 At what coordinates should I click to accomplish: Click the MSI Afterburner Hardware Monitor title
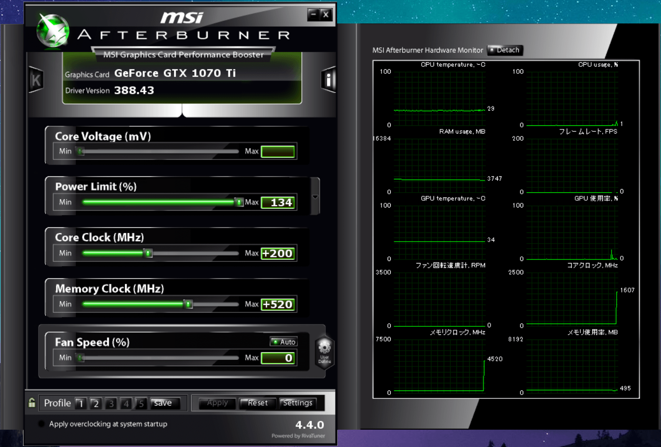[x=427, y=50]
